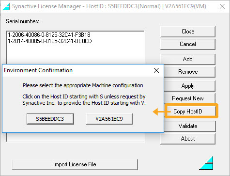Click the Close button

pos(188,32)
